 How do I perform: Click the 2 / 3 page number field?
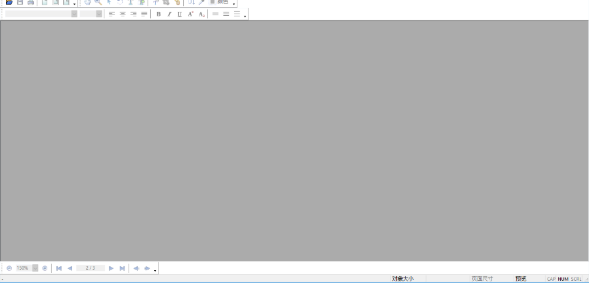[91, 268]
